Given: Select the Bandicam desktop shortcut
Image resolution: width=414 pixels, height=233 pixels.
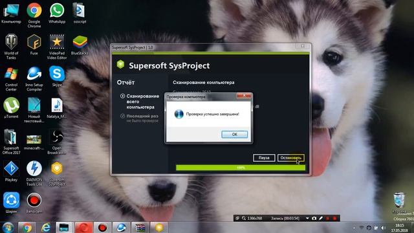Looking at the screenshot, I should point(34,203).
